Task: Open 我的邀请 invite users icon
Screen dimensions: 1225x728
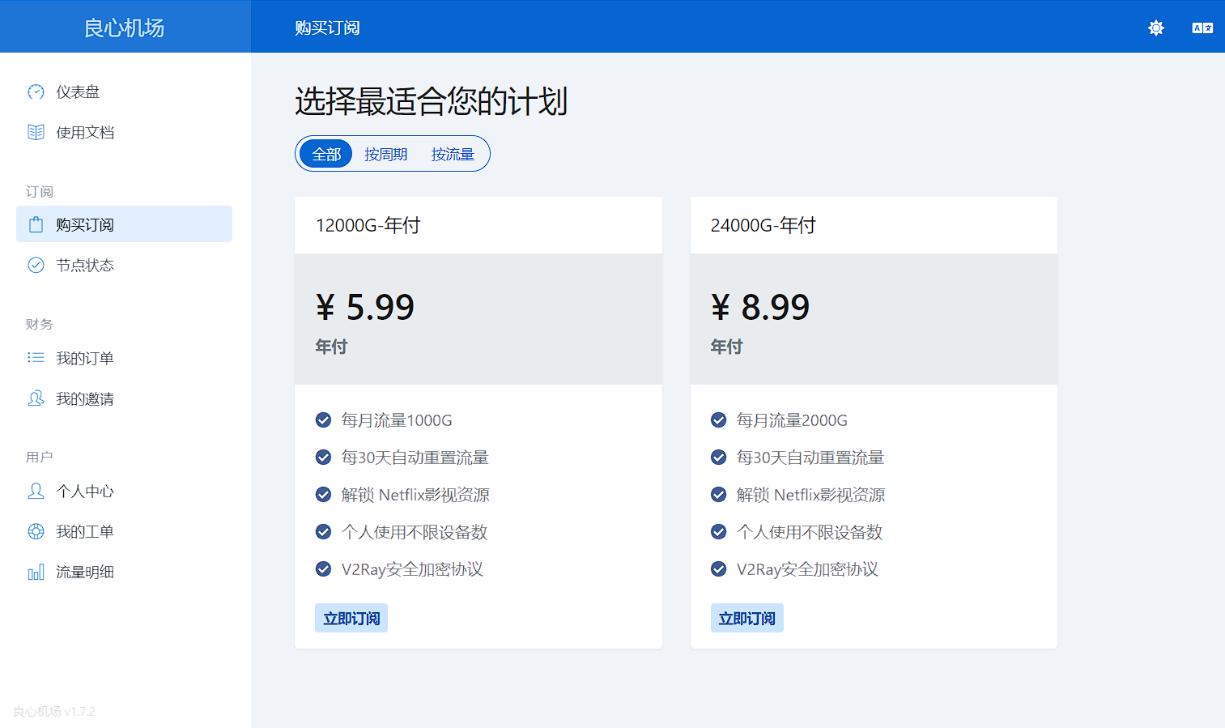Action: 36,398
